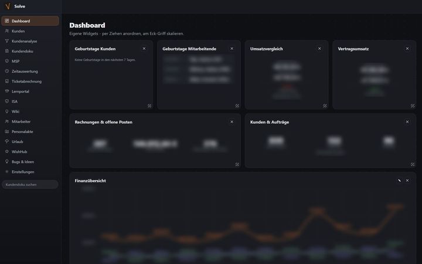The height and width of the screenshot is (264, 422).
Task: Click the Solve logo icon
Action: (8, 6)
